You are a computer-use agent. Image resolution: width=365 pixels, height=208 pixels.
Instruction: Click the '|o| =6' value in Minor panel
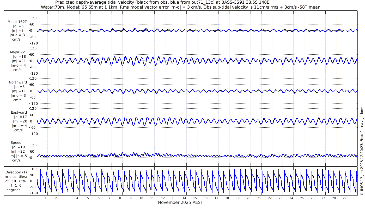[19, 26]
